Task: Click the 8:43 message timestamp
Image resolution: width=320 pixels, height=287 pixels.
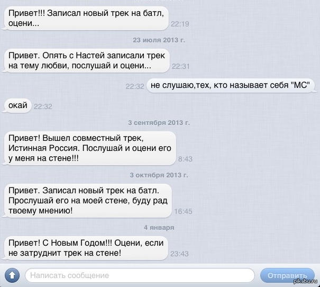Action: point(185,159)
